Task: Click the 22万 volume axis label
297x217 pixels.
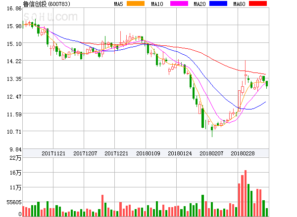Action: (15, 158)
